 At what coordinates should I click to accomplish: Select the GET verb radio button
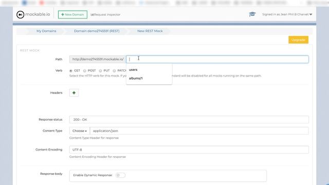tap(71, 71)
